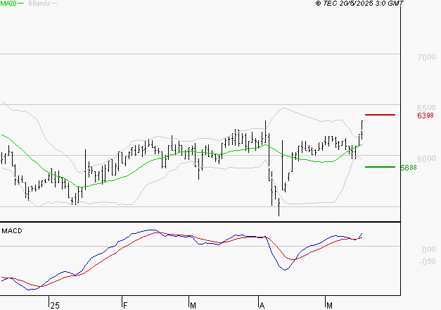Click the BBands legend label
The image size is (441, 310).
(x=38, y=4)
